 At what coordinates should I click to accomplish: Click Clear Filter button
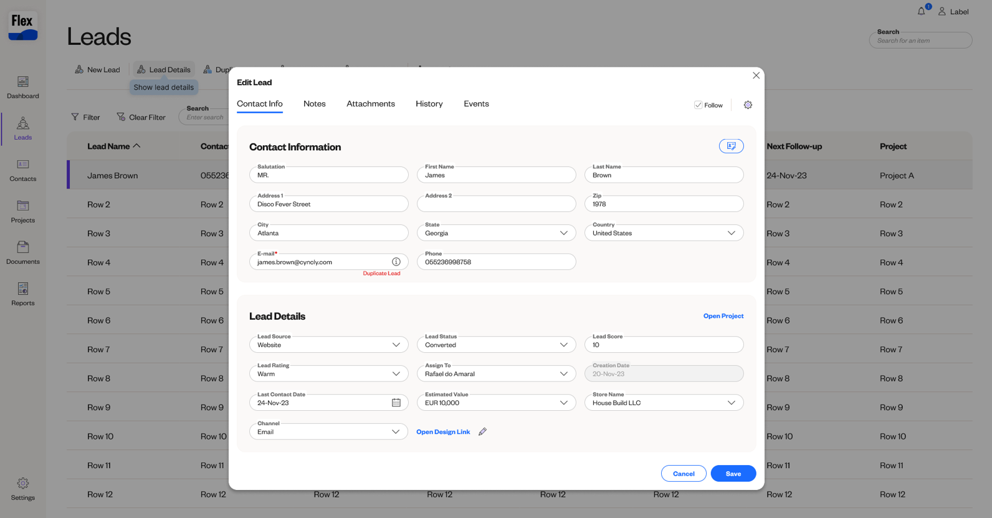coord(141,117)
